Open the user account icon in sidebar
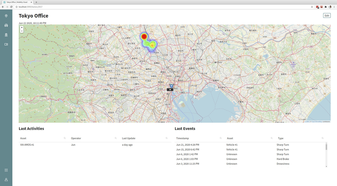The image size is (337, 186). click(6, 180)
